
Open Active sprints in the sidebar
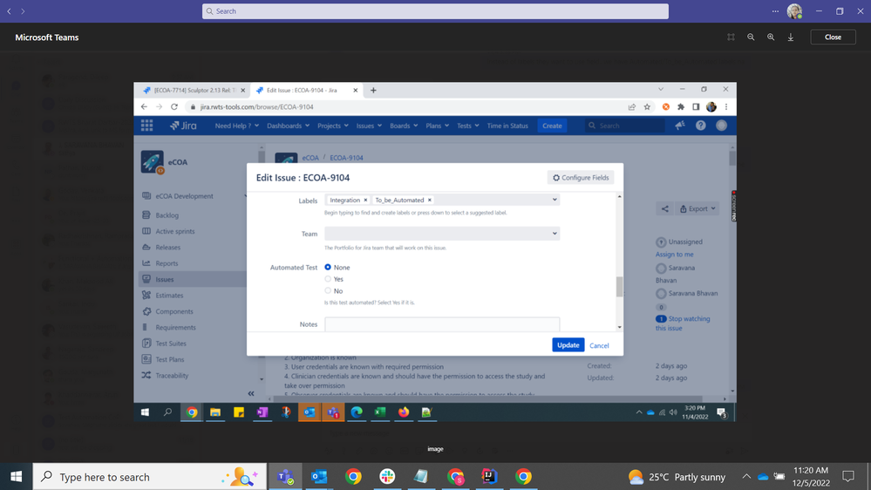tap(175, 231)
